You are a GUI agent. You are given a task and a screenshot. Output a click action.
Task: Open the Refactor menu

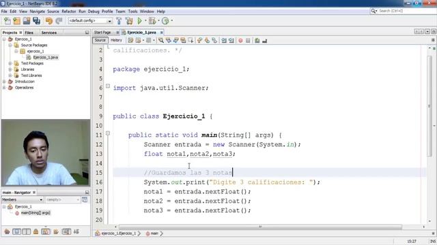tap(69, 12)
